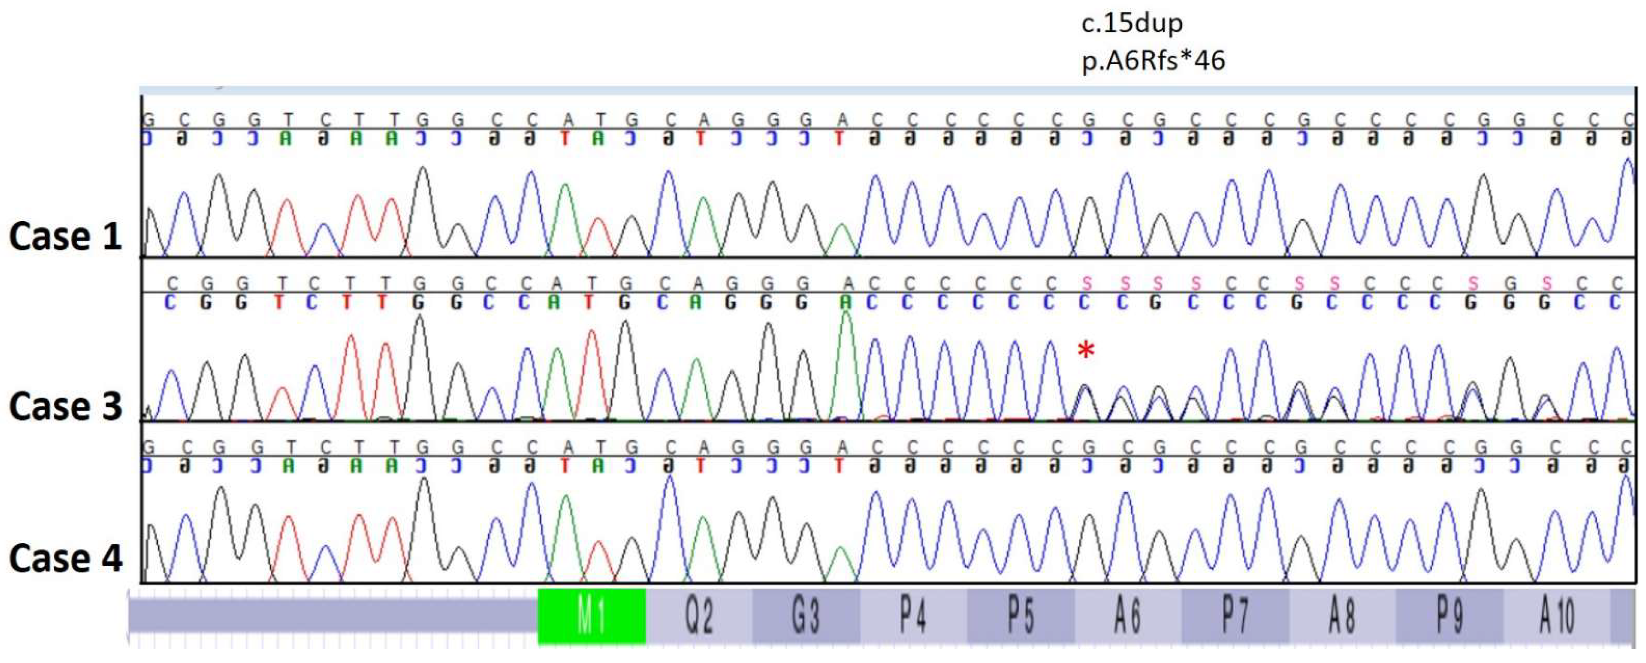
Task: Select the G3 amino acid box
Action: (806, 616)
